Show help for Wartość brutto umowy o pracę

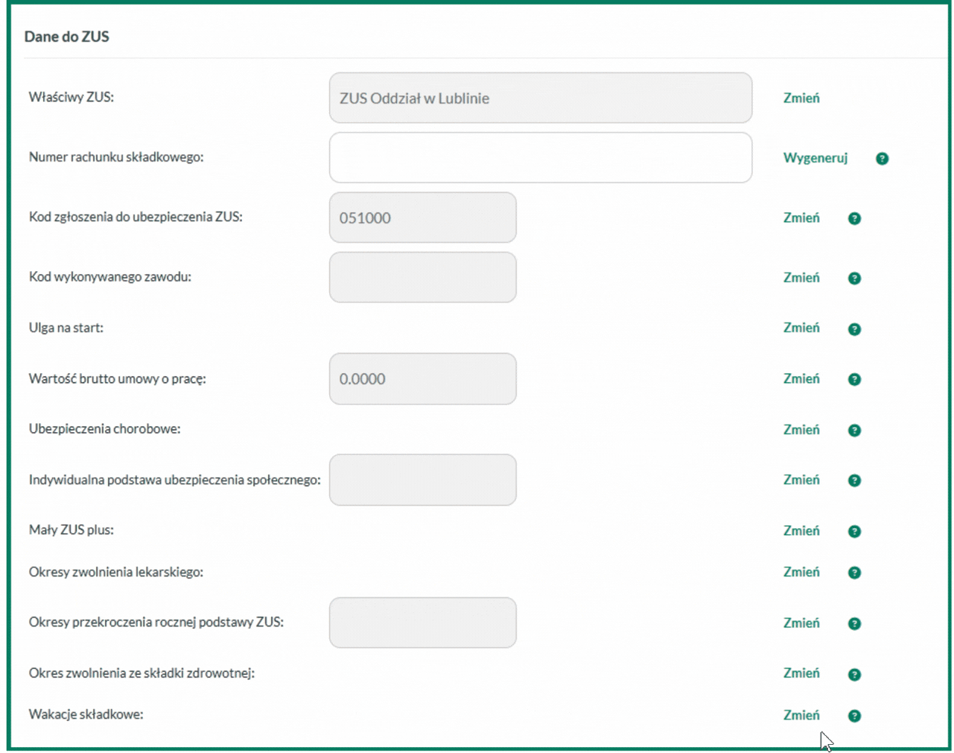coord(854,379)
